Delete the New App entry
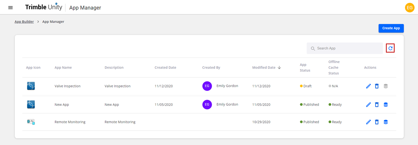418x145 pixels. point(377,105)
